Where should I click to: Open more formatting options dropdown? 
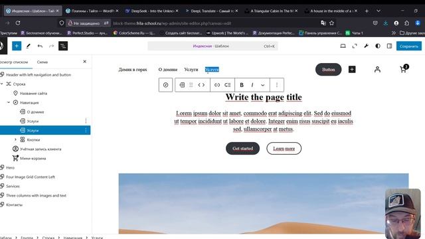point(263,85)
